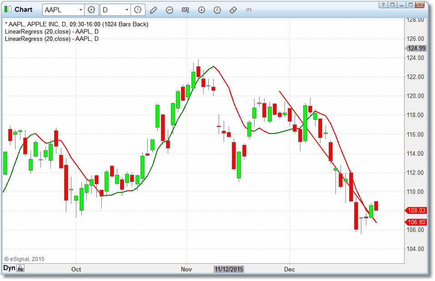Click the Chart window title text
This screenshot has height=281, width=435.
23,10
